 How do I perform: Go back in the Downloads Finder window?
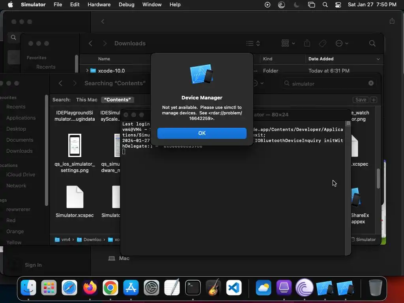[90, 43]
